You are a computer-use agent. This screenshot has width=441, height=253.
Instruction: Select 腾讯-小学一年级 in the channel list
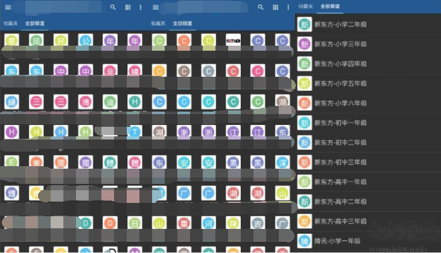(x=368, y=241)
